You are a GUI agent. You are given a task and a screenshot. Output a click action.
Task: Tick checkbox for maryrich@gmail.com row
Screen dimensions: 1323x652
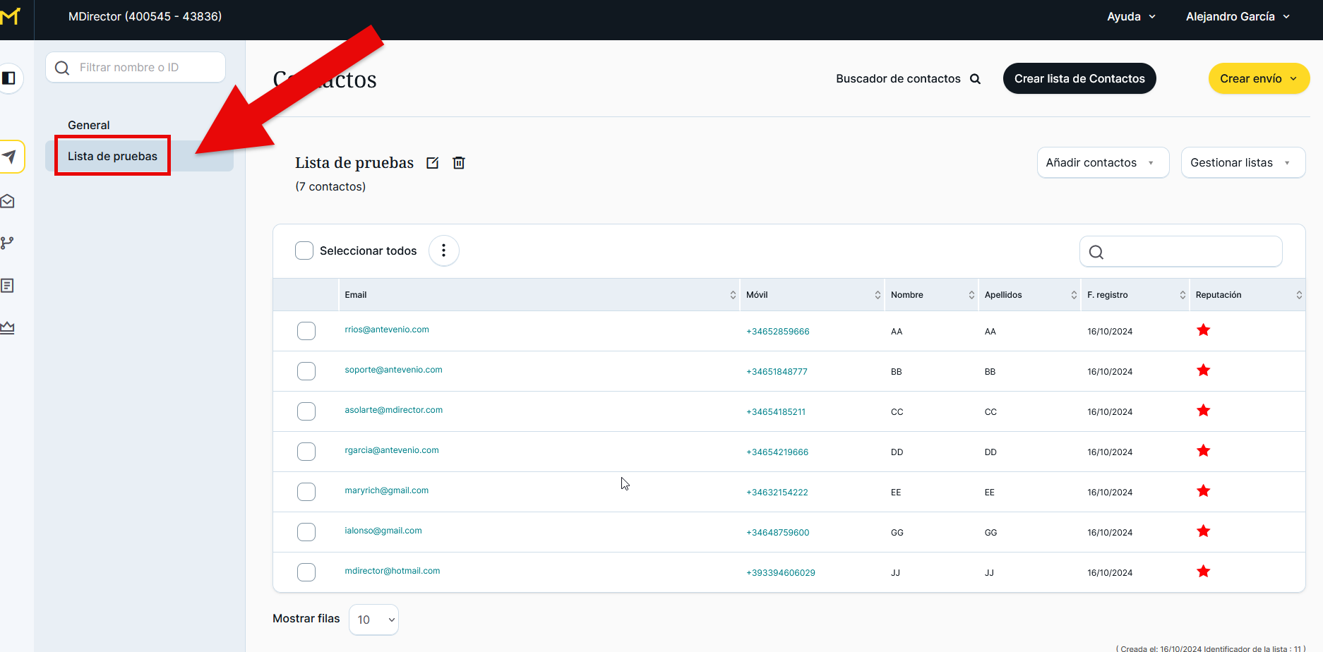coord(306,492)
